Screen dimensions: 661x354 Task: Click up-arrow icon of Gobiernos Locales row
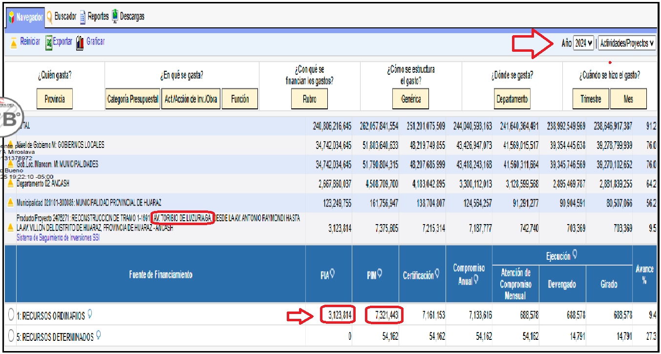tap(10, 145)
